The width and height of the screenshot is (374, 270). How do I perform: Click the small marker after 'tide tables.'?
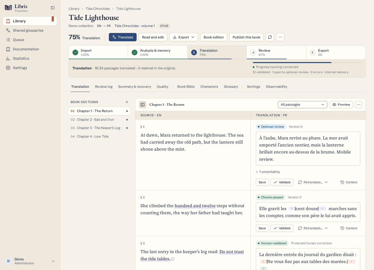173,259
